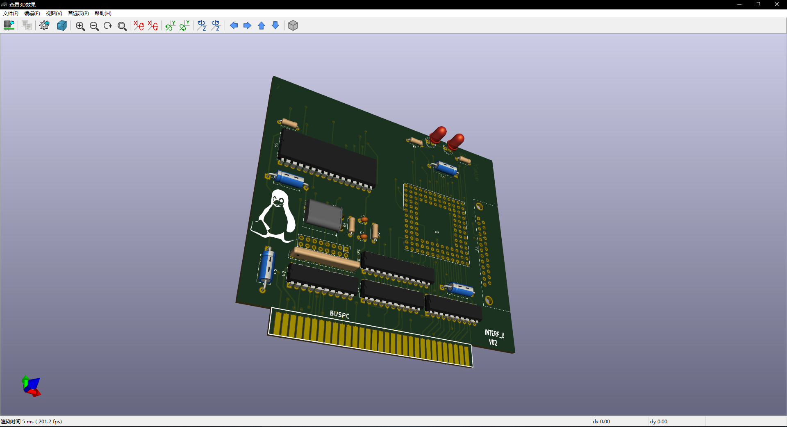Zoom out of the 3D view
The width and height of the screenshot is (787, 427).
coord(94,26)
